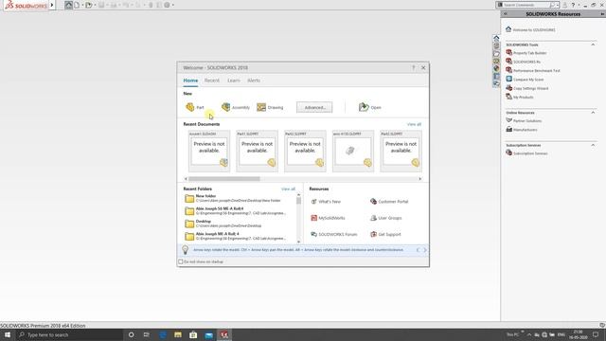606x341 pixels.
Task: Open the SOLIDWORKS Forum resource
Action: (x=334, y=234)
